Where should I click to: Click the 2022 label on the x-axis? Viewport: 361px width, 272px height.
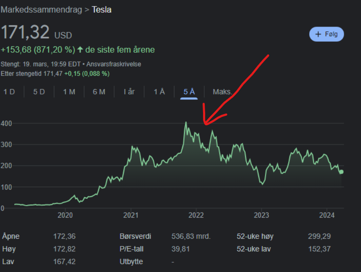tap(196, 215)
